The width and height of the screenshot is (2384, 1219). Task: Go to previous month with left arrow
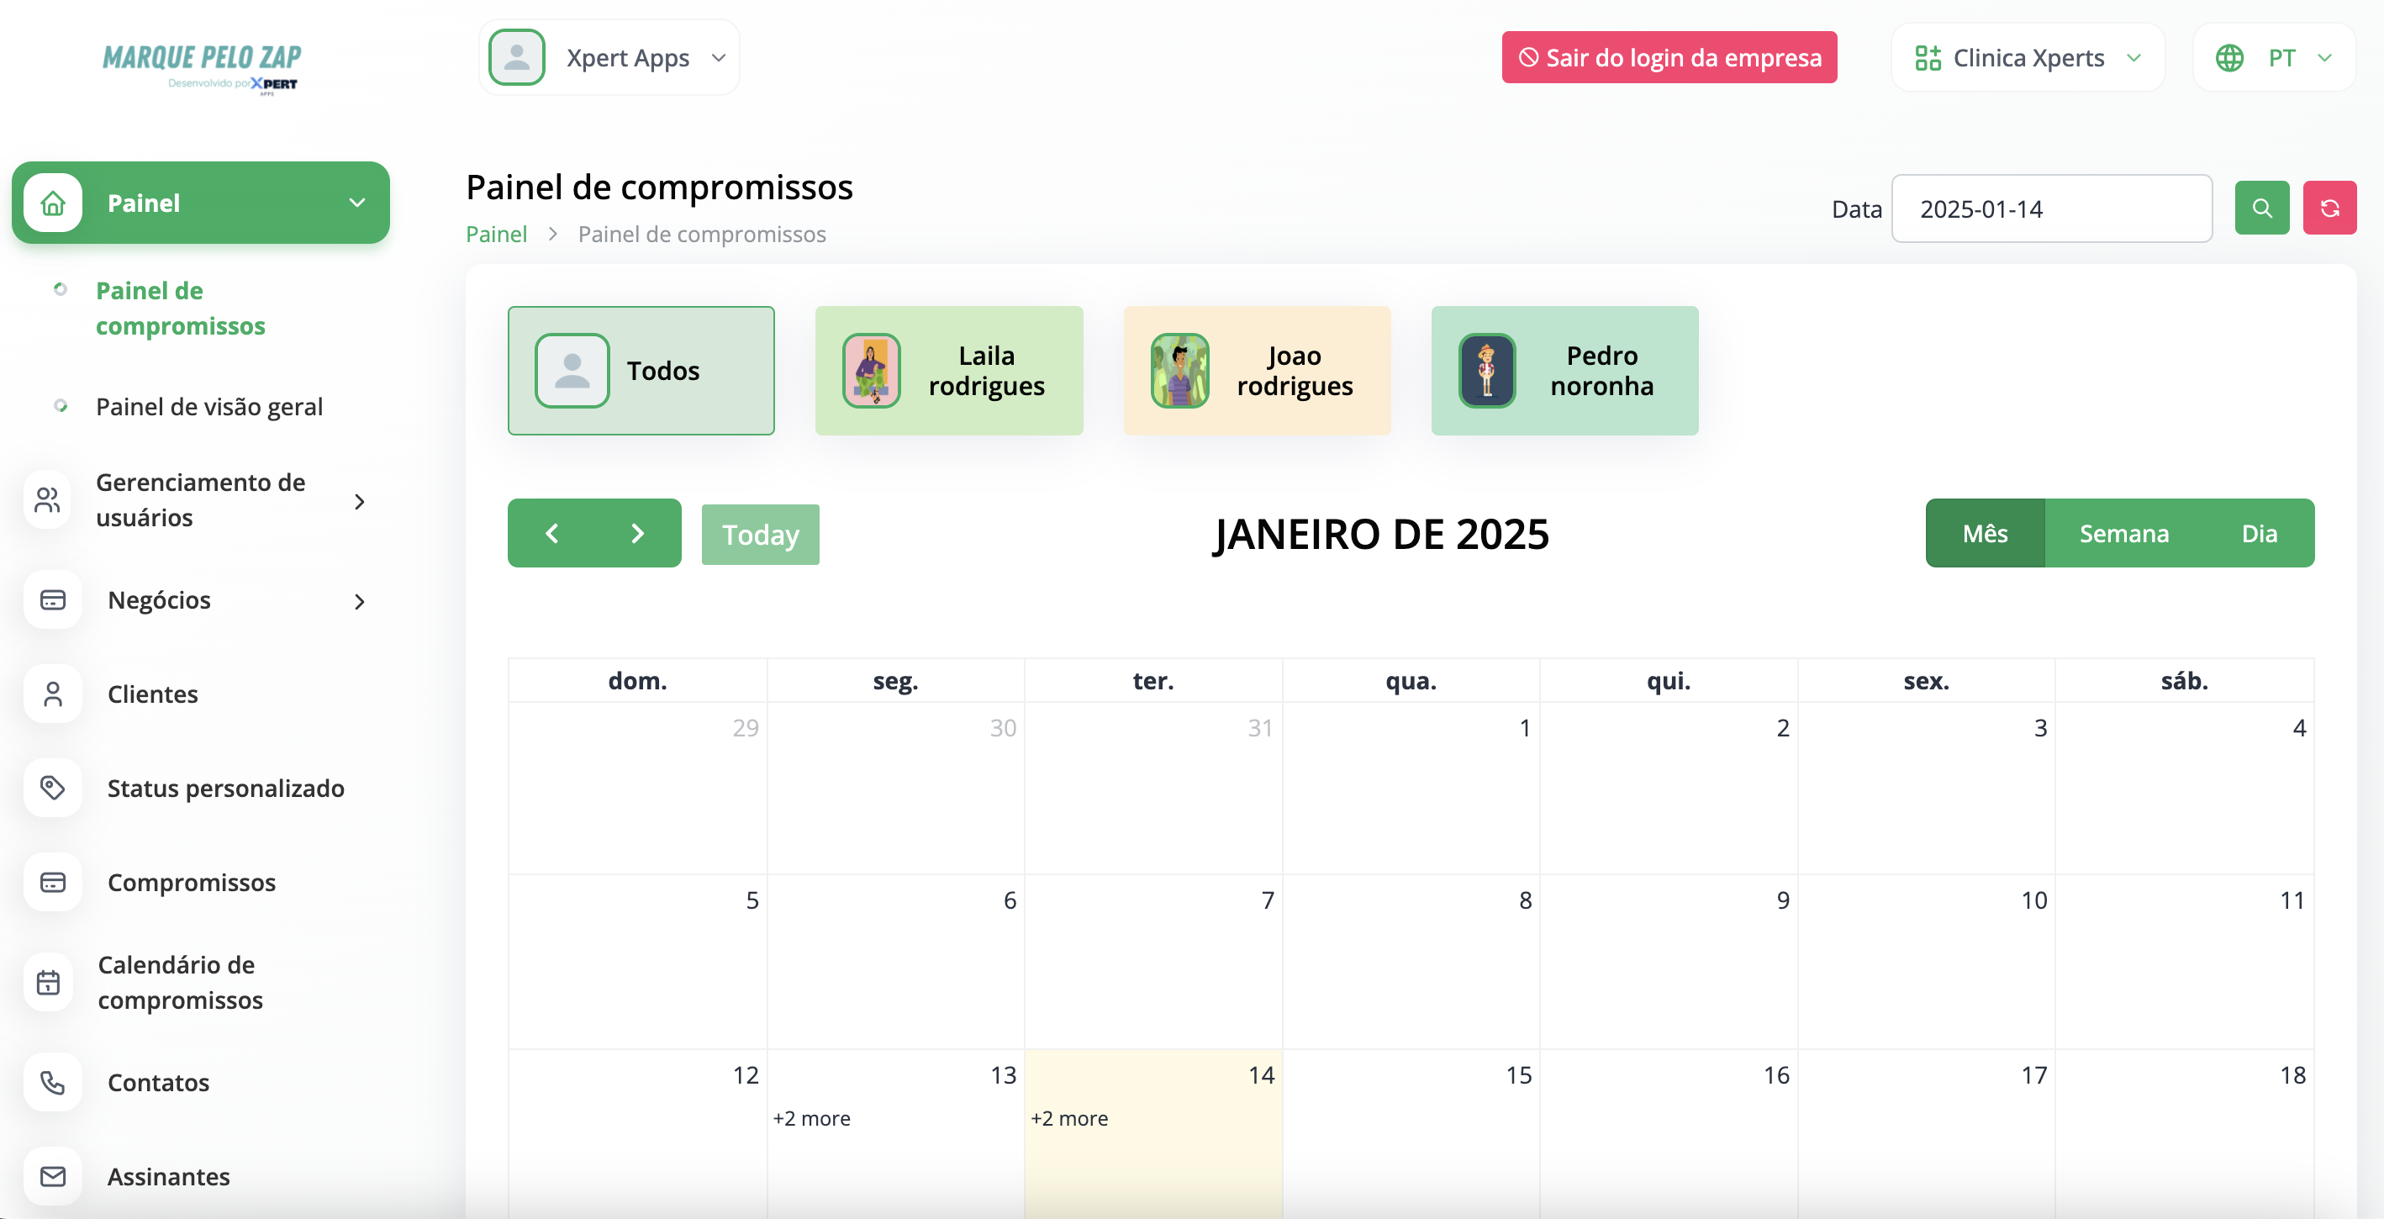tap(551, 533)
